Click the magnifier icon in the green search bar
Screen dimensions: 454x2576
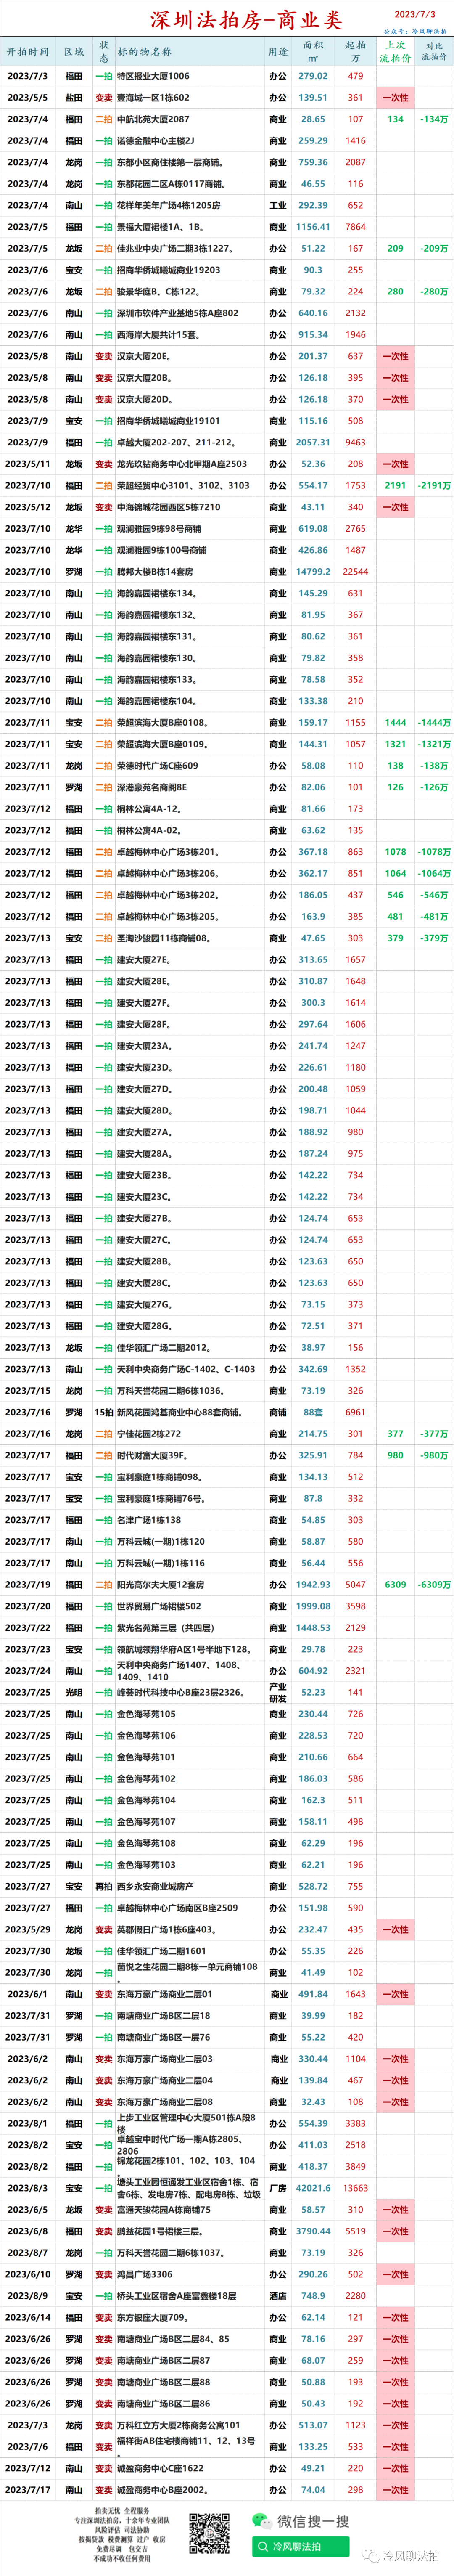click(x=263, y=2547)
